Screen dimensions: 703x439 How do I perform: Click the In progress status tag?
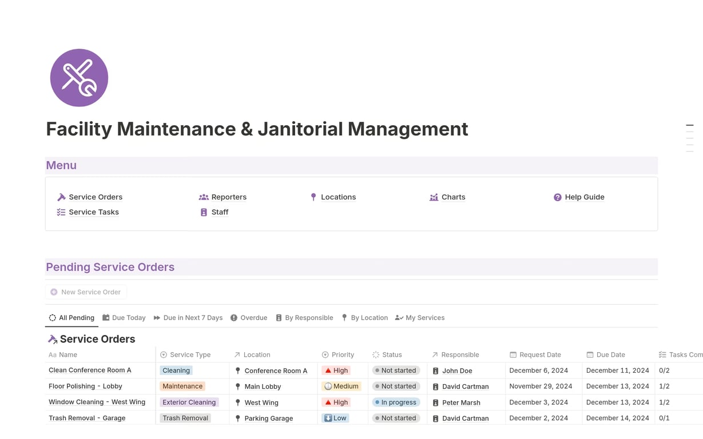click(x=396, y=402)
